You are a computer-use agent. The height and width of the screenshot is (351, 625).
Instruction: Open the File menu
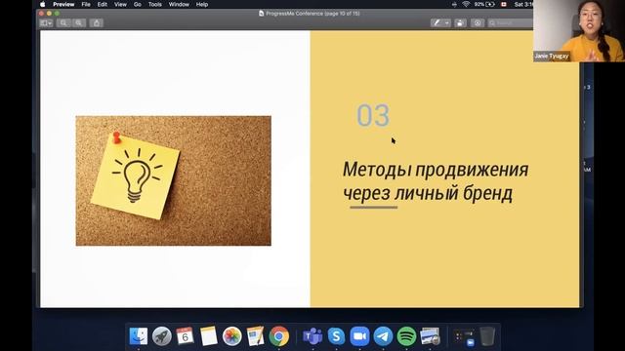86,4
